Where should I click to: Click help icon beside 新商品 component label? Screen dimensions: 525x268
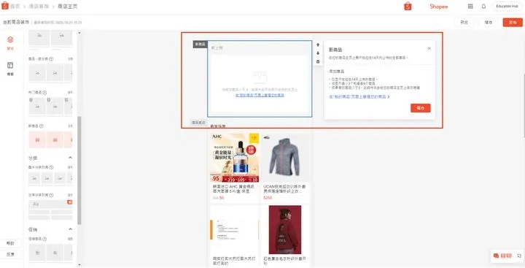41,126
